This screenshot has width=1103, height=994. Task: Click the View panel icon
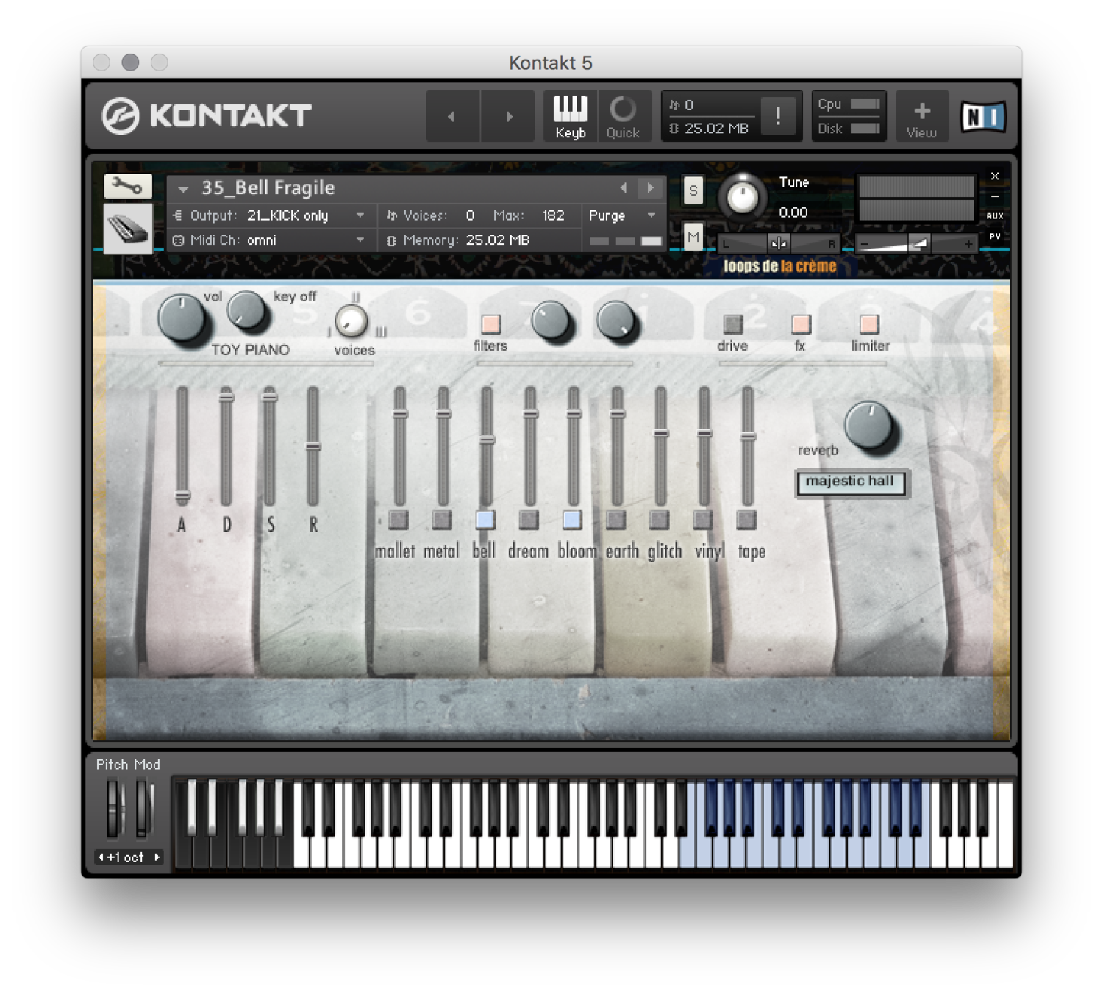point(921,115)
